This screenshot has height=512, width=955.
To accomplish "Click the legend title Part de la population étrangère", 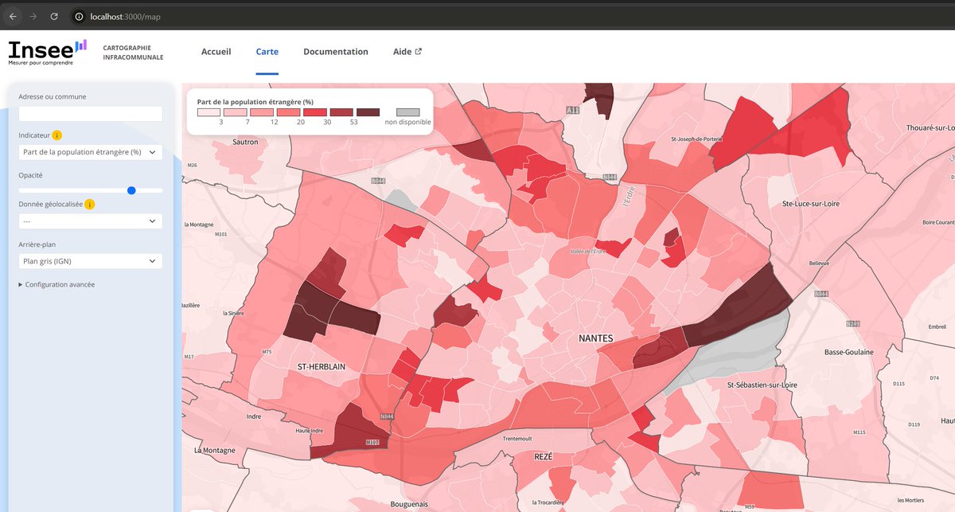I will 255,102.
